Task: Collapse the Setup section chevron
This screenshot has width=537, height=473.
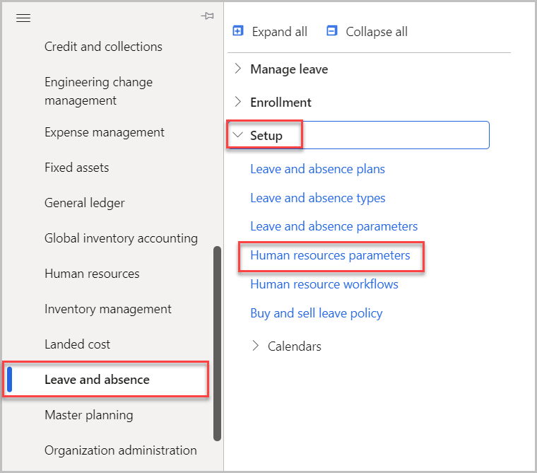Action: tap(238, 135)
